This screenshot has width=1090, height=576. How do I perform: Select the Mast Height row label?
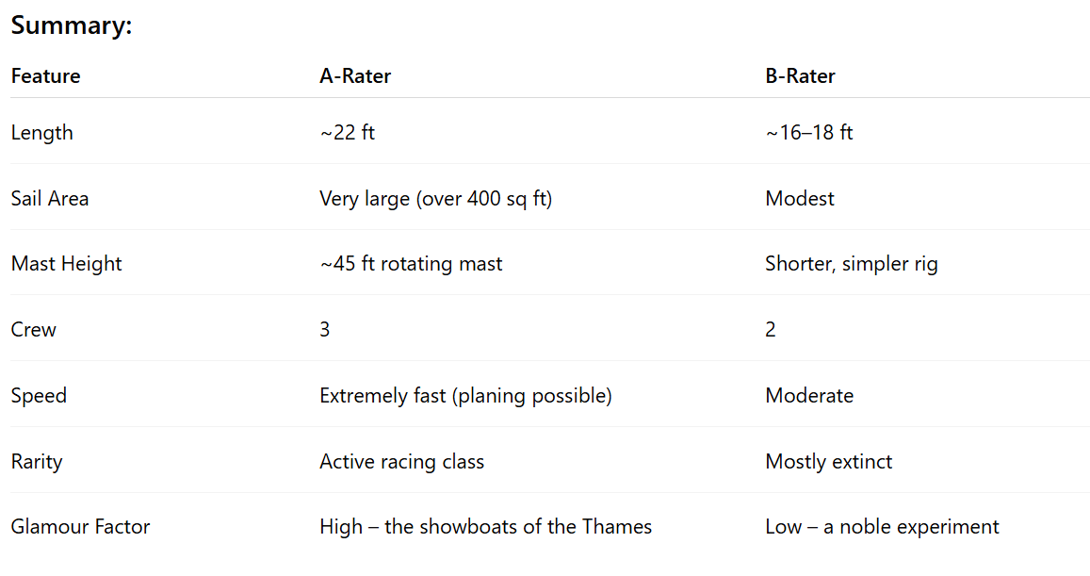pyautogui.click(x=66, y=264)
